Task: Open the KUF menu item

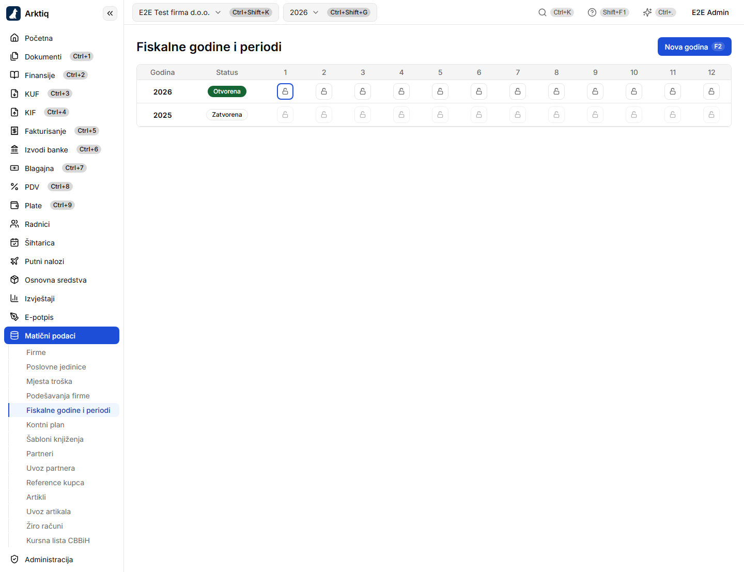Action: (61, 94)
